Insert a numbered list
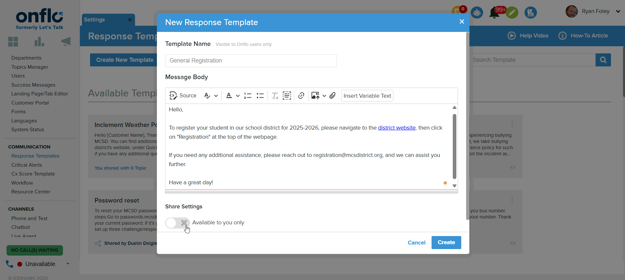625x280 pixels. pos(248,96)
